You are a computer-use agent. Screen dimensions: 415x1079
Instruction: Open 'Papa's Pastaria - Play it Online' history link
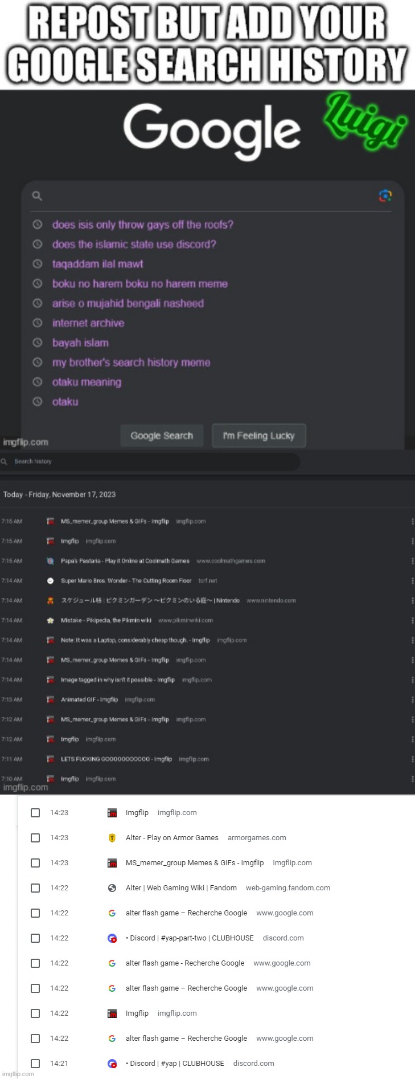(125, 561)
